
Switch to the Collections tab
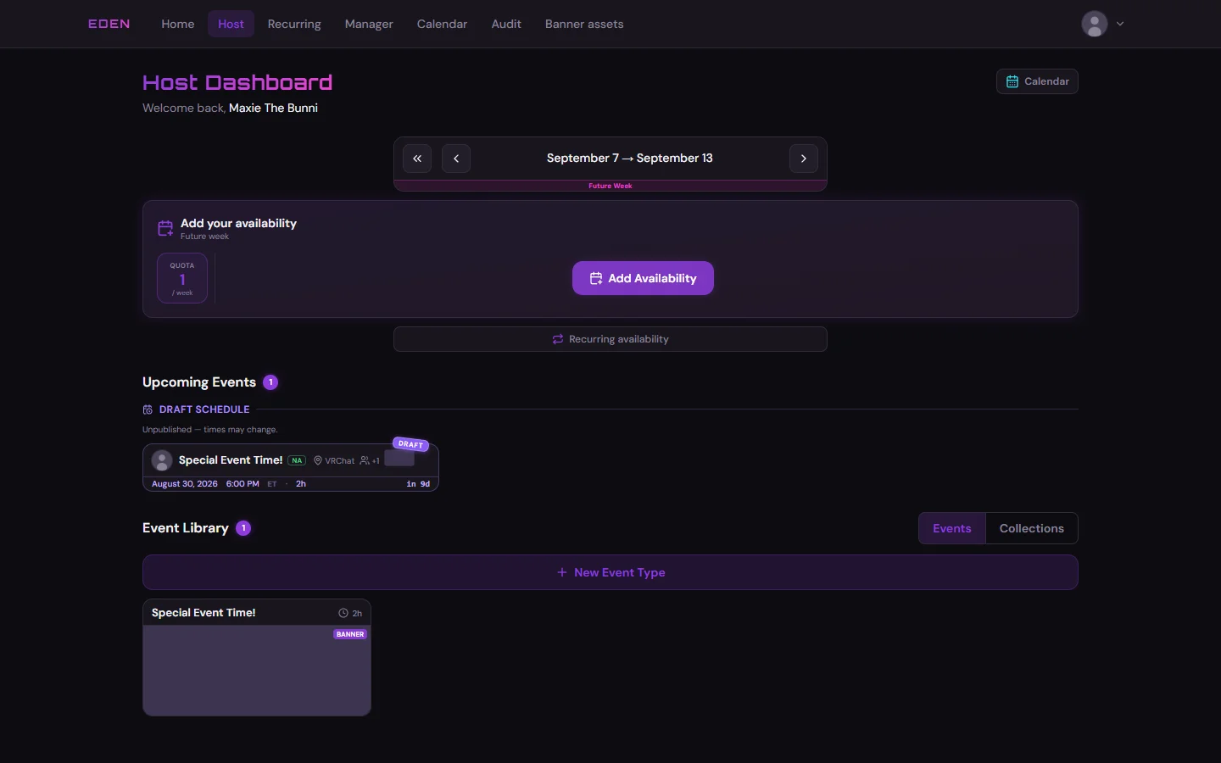(x=1032, y=528)
